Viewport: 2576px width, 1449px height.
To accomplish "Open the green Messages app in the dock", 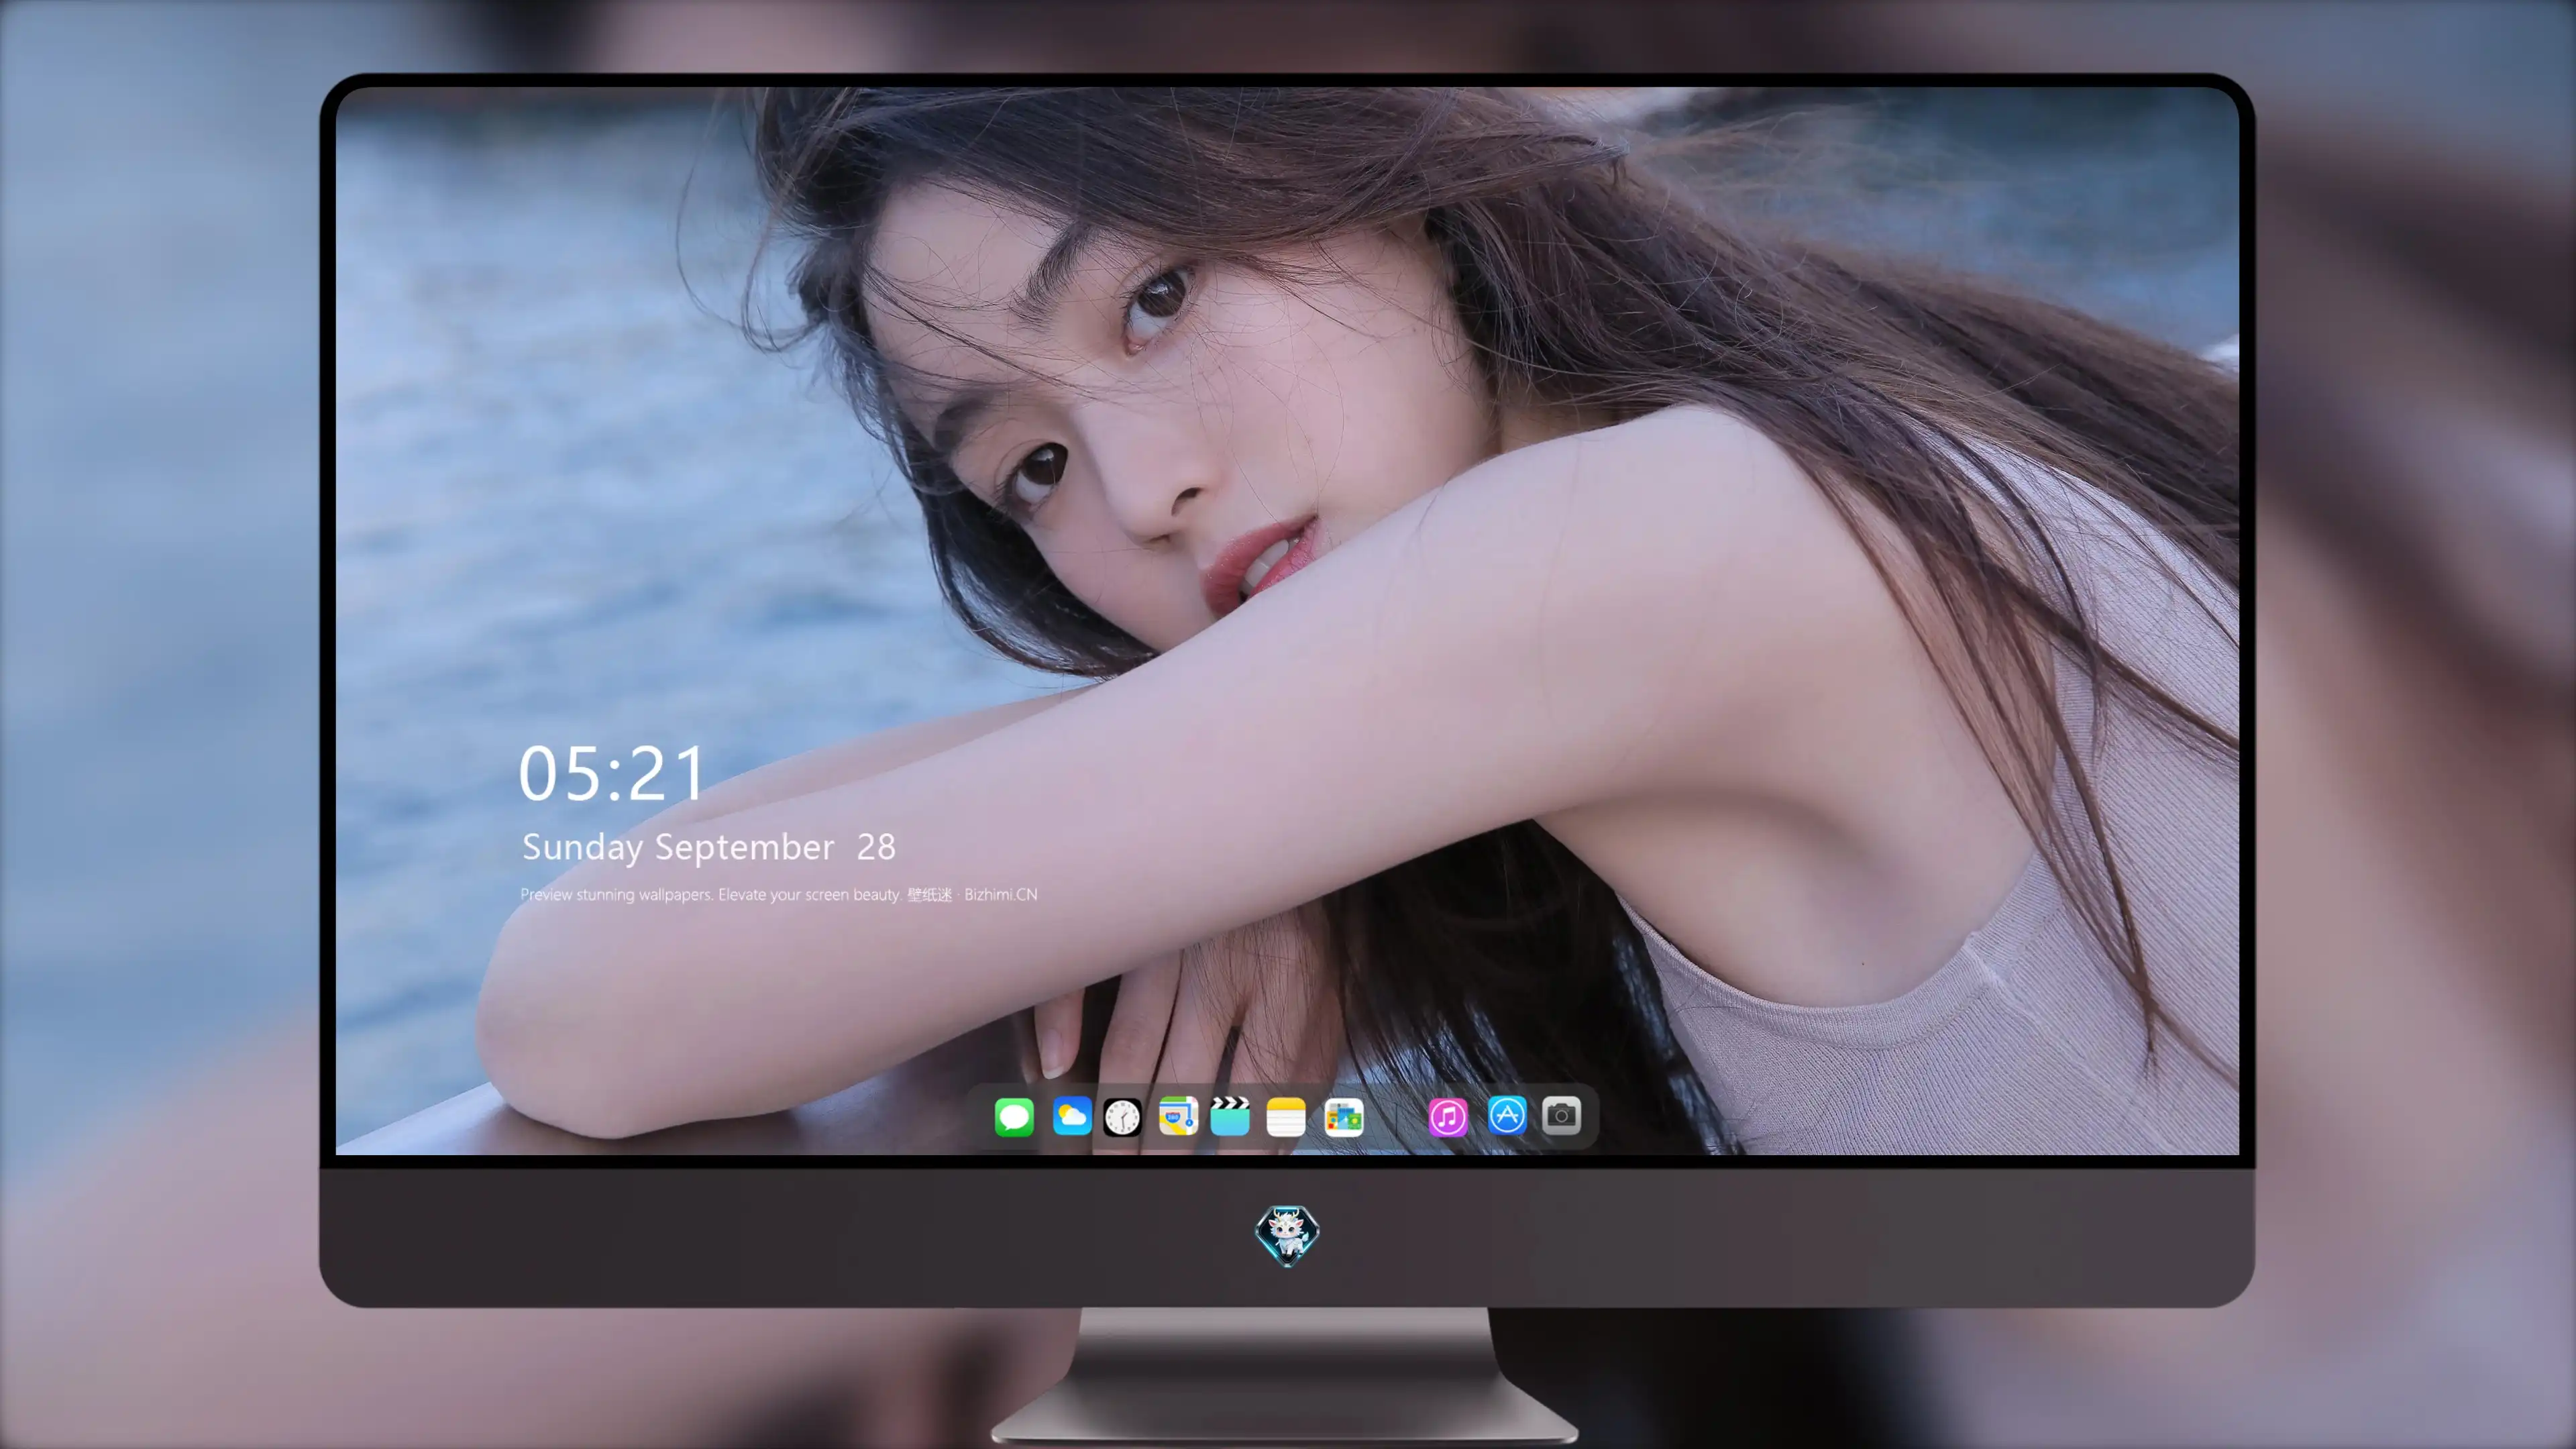I will [x=1014, y=1116].
